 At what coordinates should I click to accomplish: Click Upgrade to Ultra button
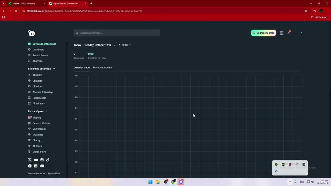pos(264,33)
